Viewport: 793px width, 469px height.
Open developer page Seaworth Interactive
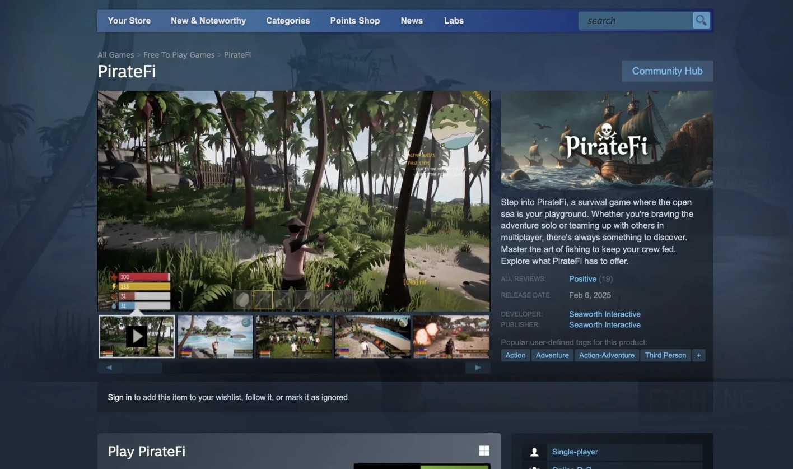[x=604, y=314]
